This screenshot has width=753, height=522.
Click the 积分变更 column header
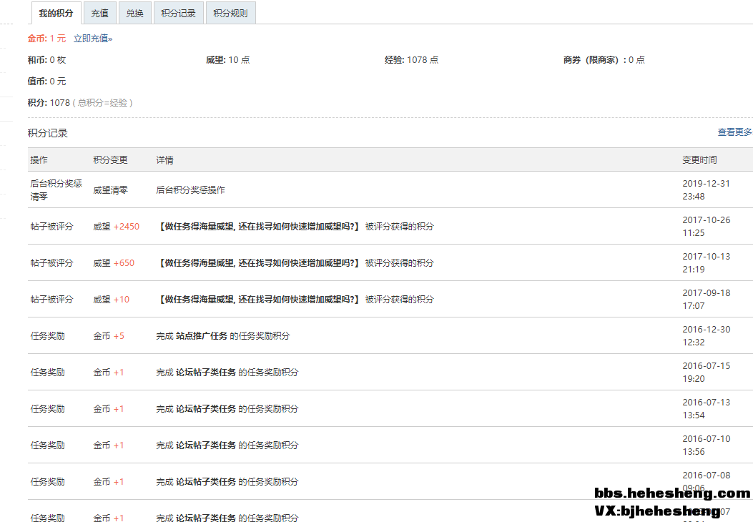point(110,160)
